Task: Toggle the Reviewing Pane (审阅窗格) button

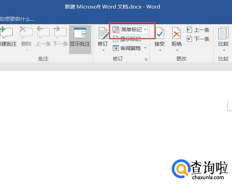Action: coord(127,48)
